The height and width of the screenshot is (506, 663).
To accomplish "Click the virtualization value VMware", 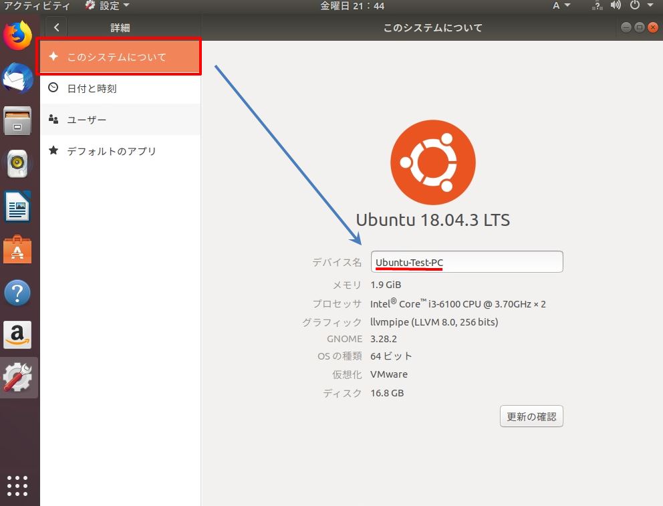I will click(x=389, y=374).
